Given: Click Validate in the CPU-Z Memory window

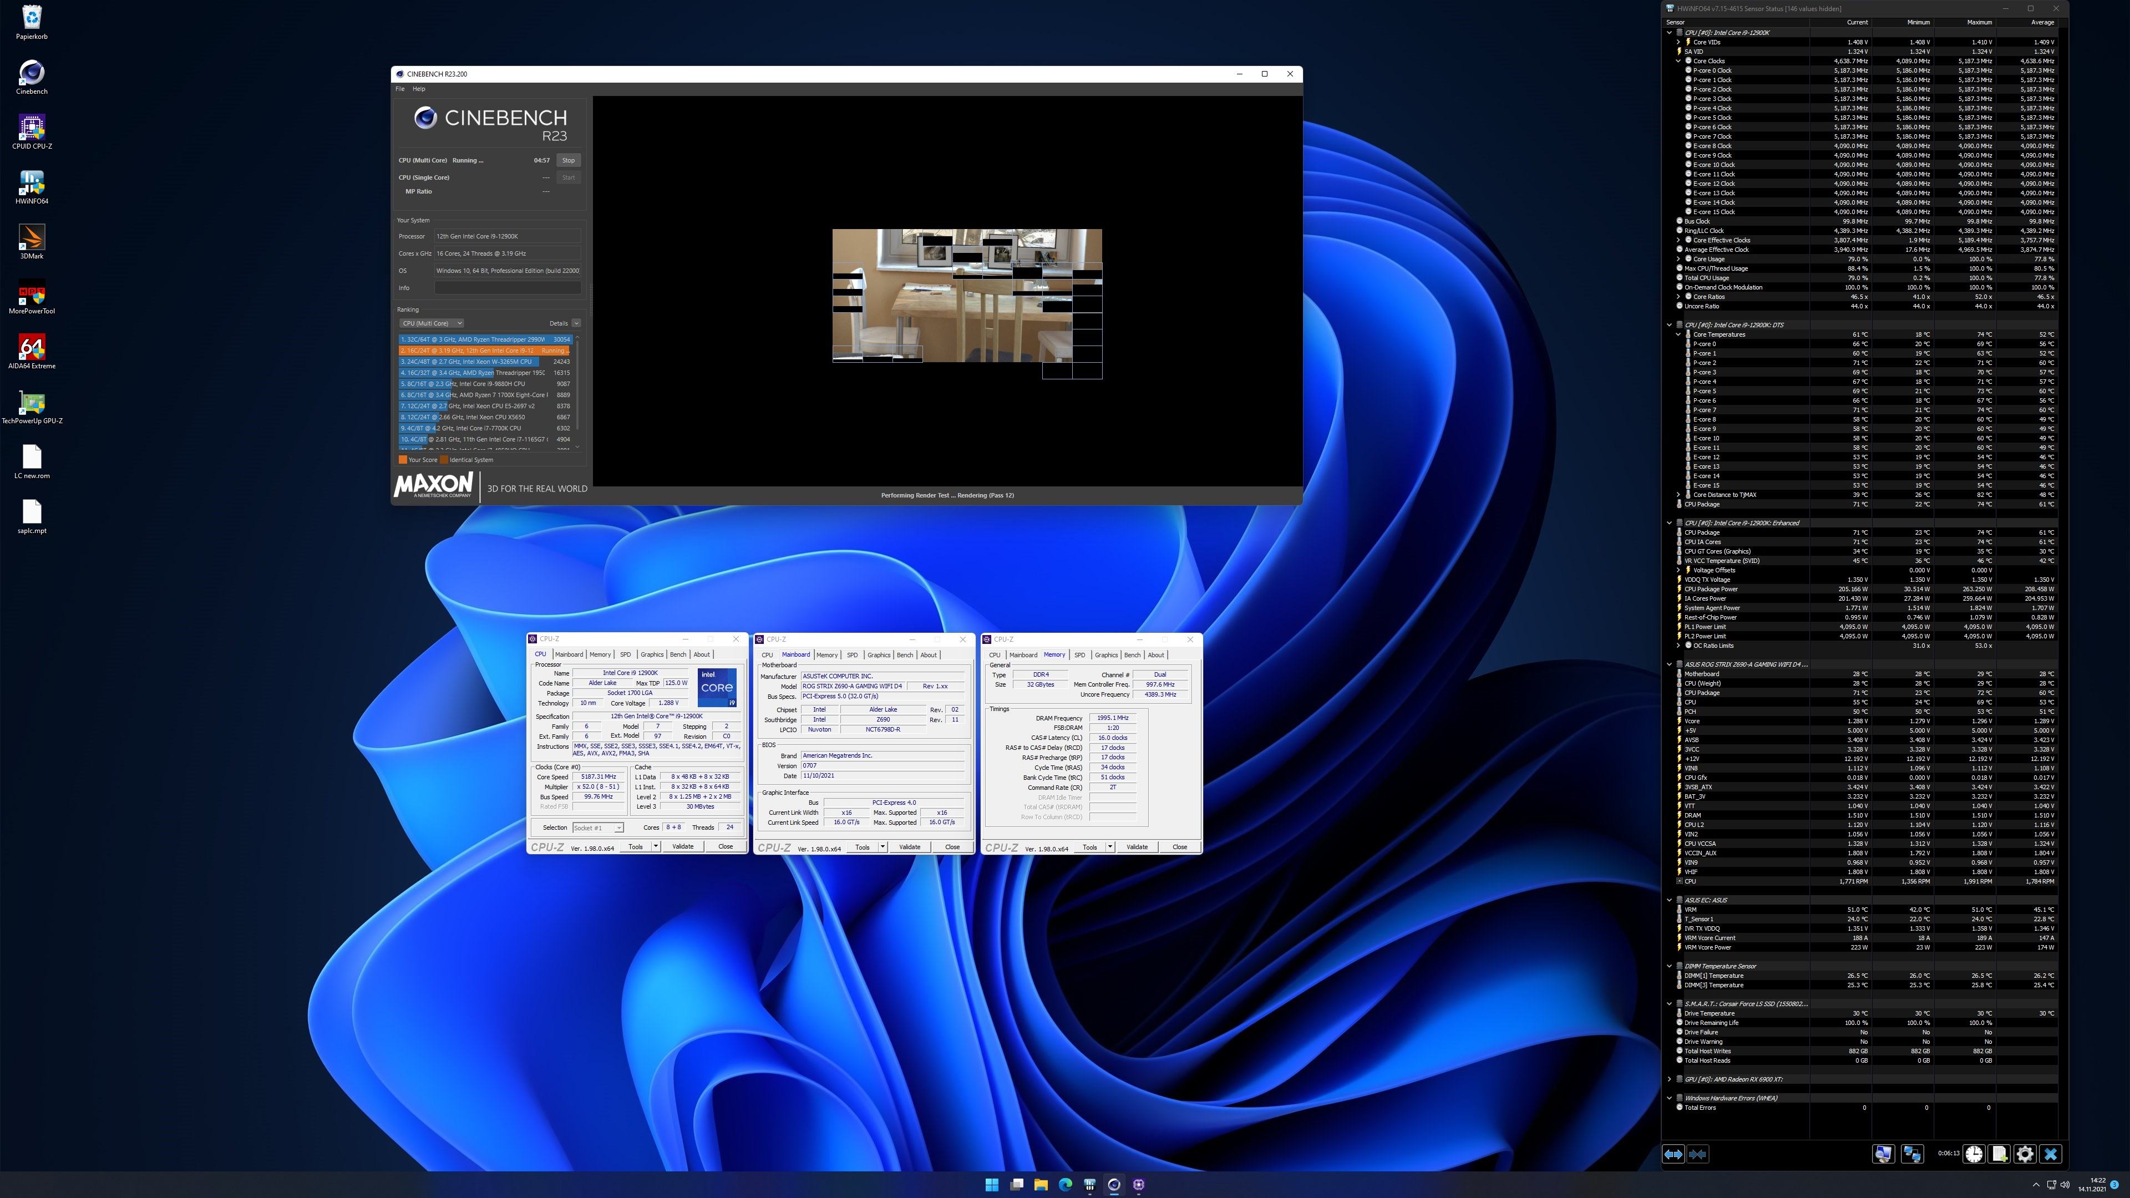Looking at the screenshot, I should click(1137, 846).
